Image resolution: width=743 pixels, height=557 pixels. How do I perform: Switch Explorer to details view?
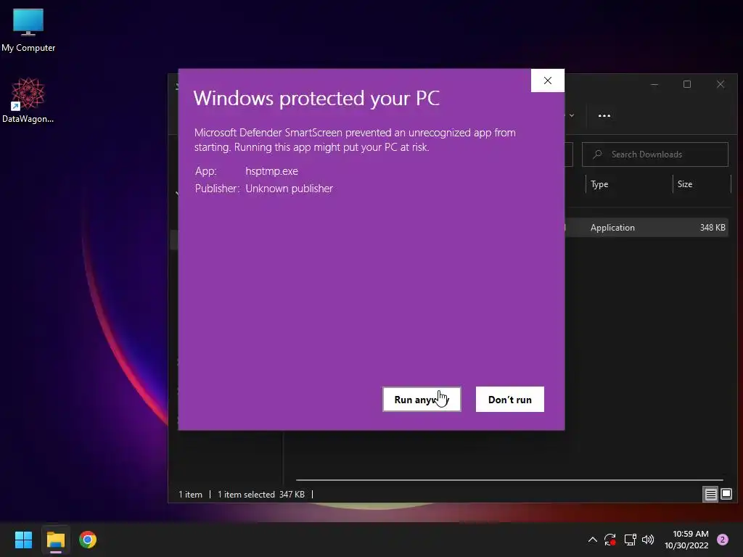pos(711,495)
